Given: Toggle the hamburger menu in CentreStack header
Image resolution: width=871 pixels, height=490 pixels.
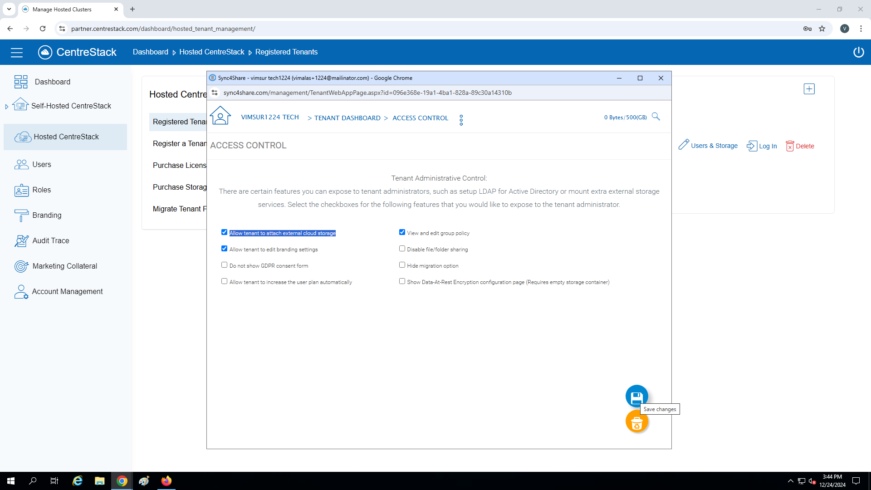Looking at the screenshot, I should click(x=17, y=52).
